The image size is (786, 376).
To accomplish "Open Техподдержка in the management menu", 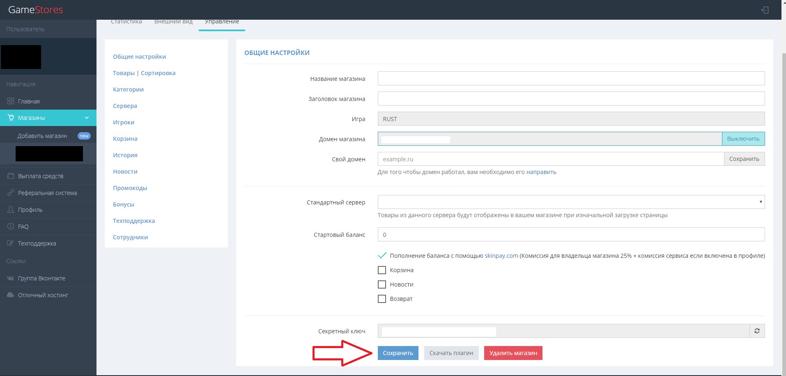I will click(x=134, y=221).
